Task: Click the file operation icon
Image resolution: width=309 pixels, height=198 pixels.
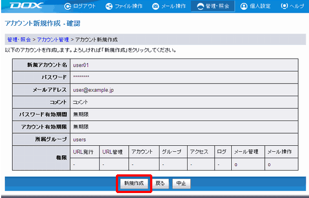Action: 109,6
